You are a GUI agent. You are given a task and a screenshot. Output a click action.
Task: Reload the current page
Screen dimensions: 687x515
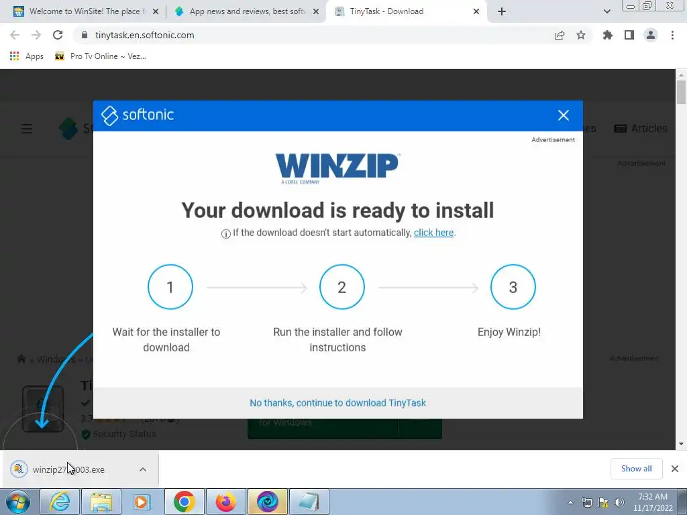[58, 35]
